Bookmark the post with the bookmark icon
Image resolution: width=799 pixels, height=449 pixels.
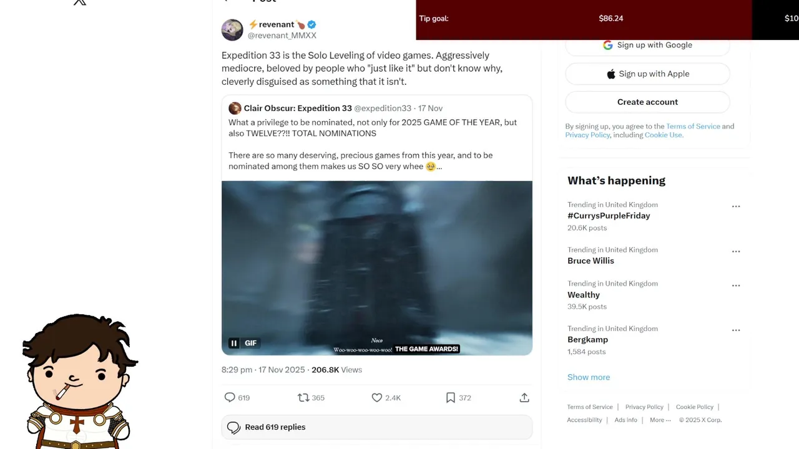point(450,397)
